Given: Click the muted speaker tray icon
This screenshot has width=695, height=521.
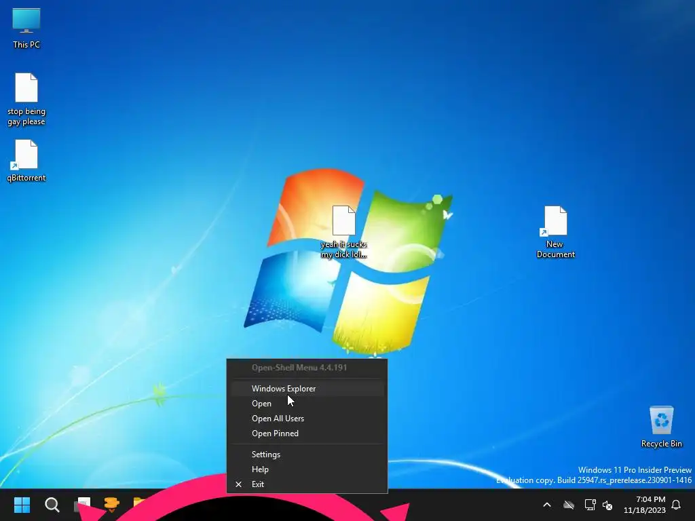Looking at the screenshot, I should (x=607, y=505).
